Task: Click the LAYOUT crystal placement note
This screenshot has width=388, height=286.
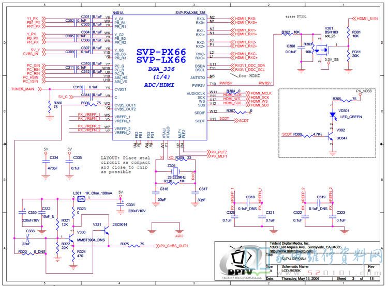Action: coord(126,165)
